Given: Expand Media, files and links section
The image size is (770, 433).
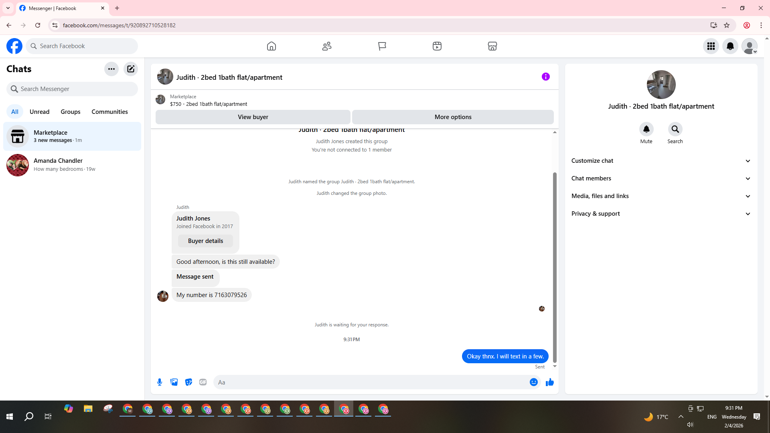Looking at the screenshot, I should [x=661, y=196].
